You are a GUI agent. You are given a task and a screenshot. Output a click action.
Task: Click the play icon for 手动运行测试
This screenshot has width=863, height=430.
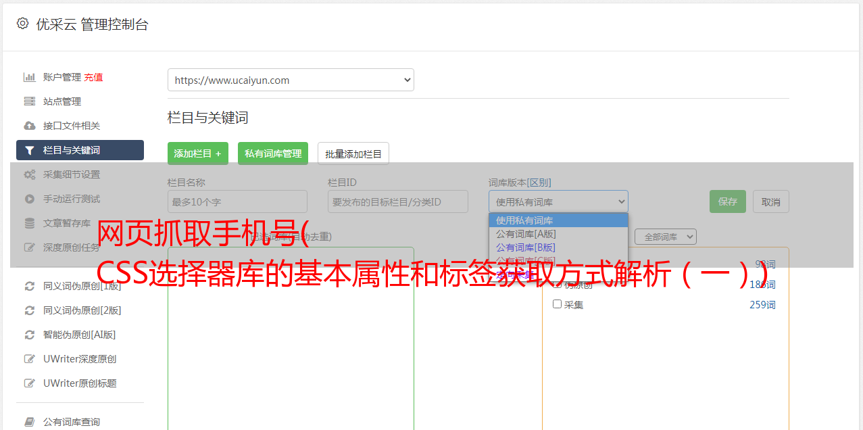(x=29, y=199)
